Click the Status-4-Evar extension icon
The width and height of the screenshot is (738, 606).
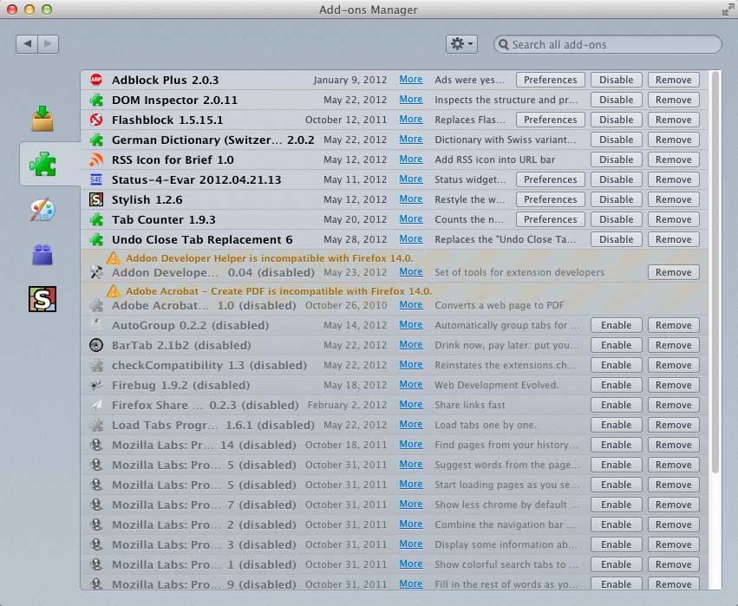(96, 179)
